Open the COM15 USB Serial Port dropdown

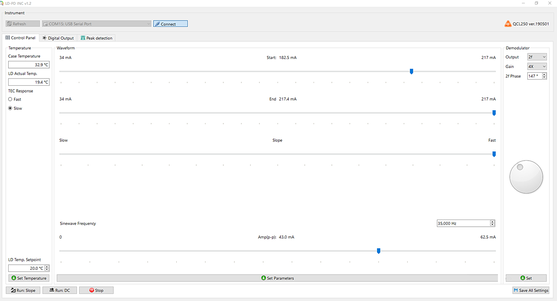(97, 24)
